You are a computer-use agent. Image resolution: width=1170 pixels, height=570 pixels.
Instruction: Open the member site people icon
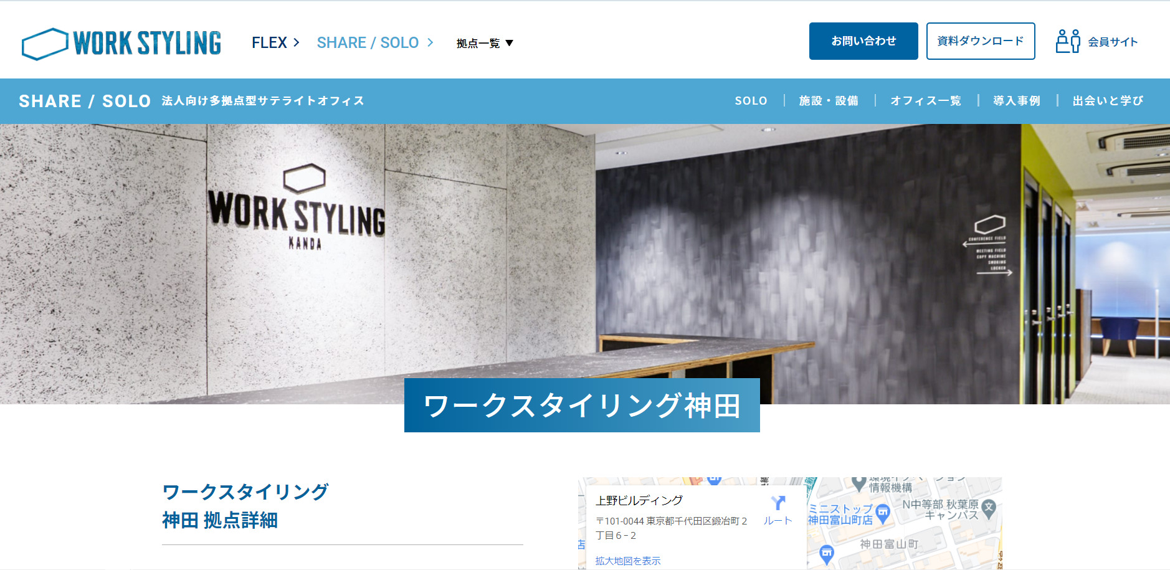coord(1068,41)
